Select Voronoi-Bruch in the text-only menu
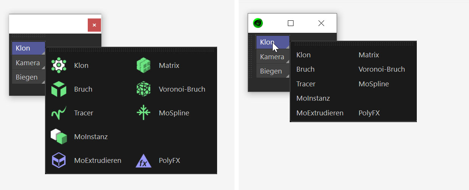 pos(382,69)
